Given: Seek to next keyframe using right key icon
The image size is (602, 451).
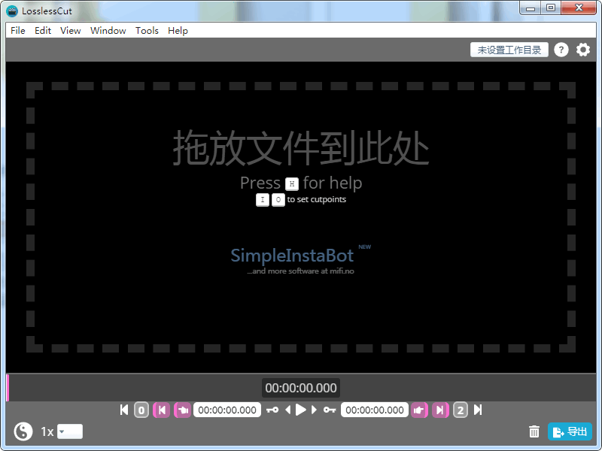Looking at the screenshot, I should click(330, 410).
